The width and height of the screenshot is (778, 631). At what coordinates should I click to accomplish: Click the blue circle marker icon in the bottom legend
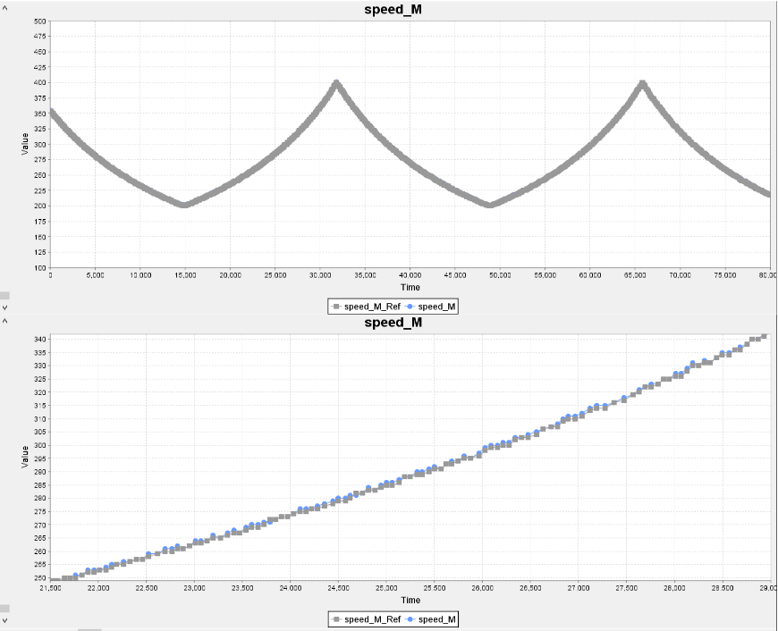coord(410,619)
